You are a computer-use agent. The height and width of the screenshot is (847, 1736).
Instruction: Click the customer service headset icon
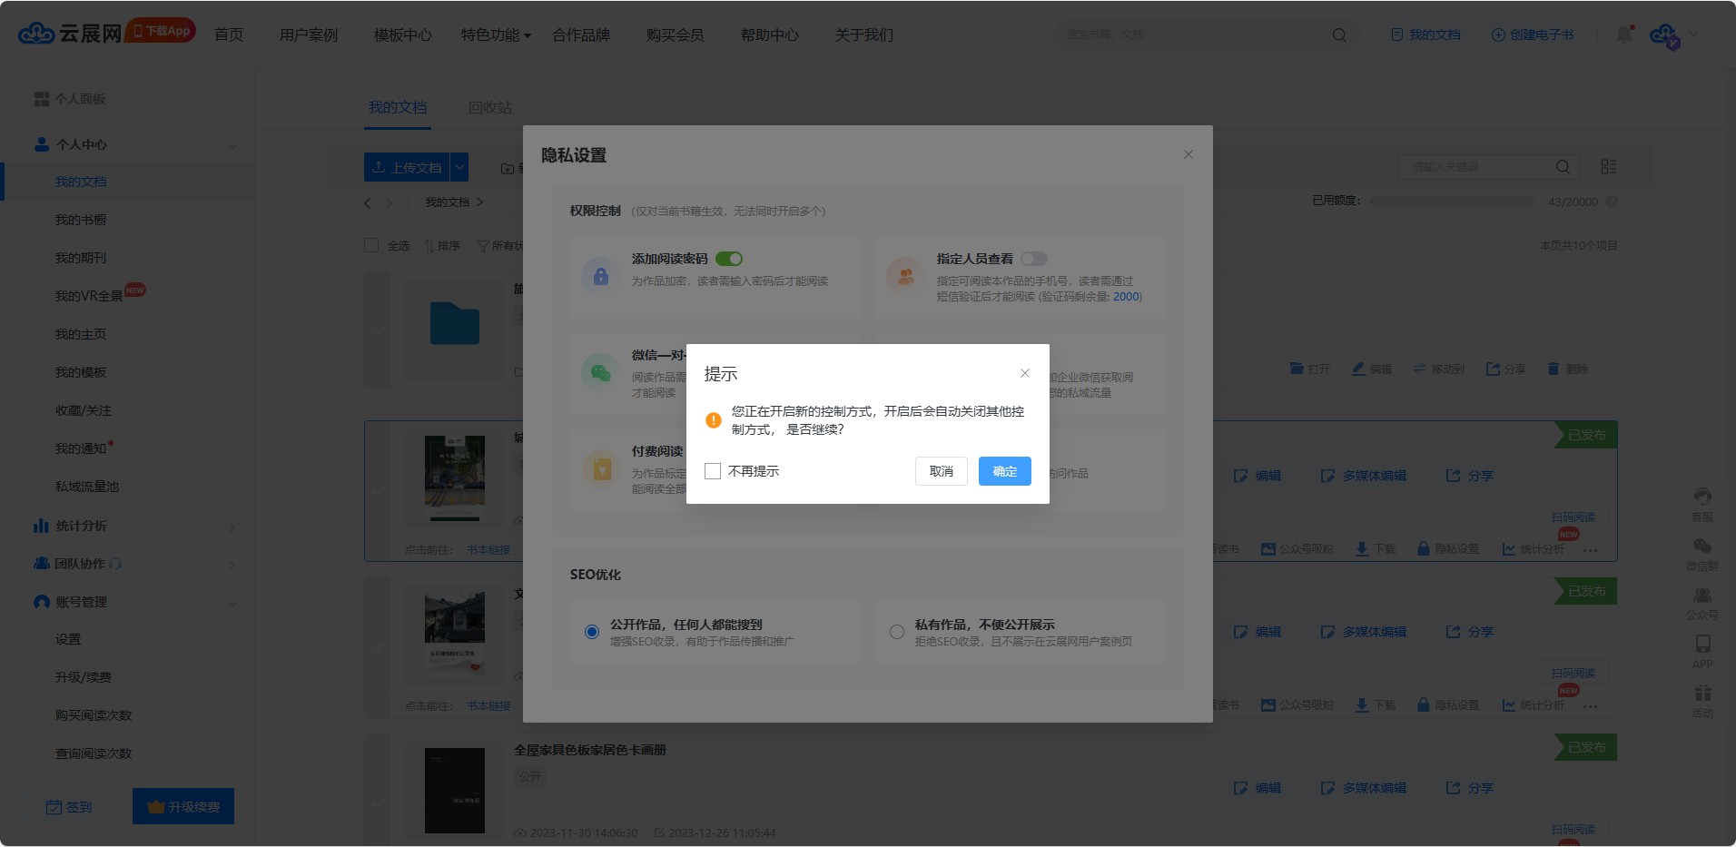click(1702, 497)
